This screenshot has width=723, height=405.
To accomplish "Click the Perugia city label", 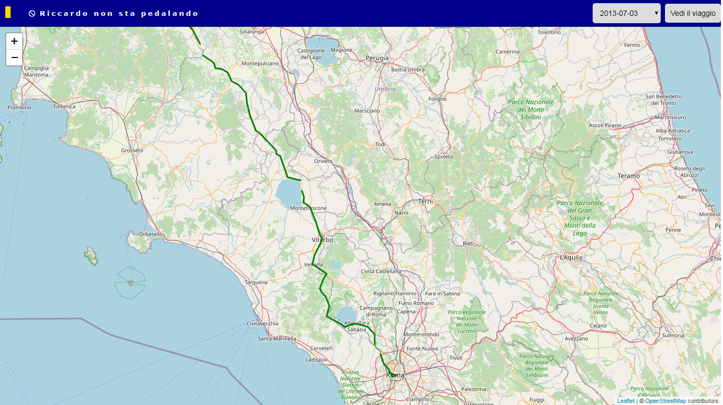I will (x=377, y=58).
